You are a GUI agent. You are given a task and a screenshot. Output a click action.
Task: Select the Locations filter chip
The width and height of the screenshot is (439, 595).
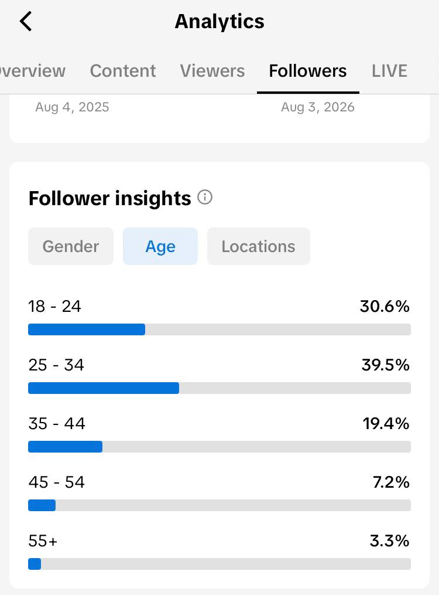click(258, 246)
